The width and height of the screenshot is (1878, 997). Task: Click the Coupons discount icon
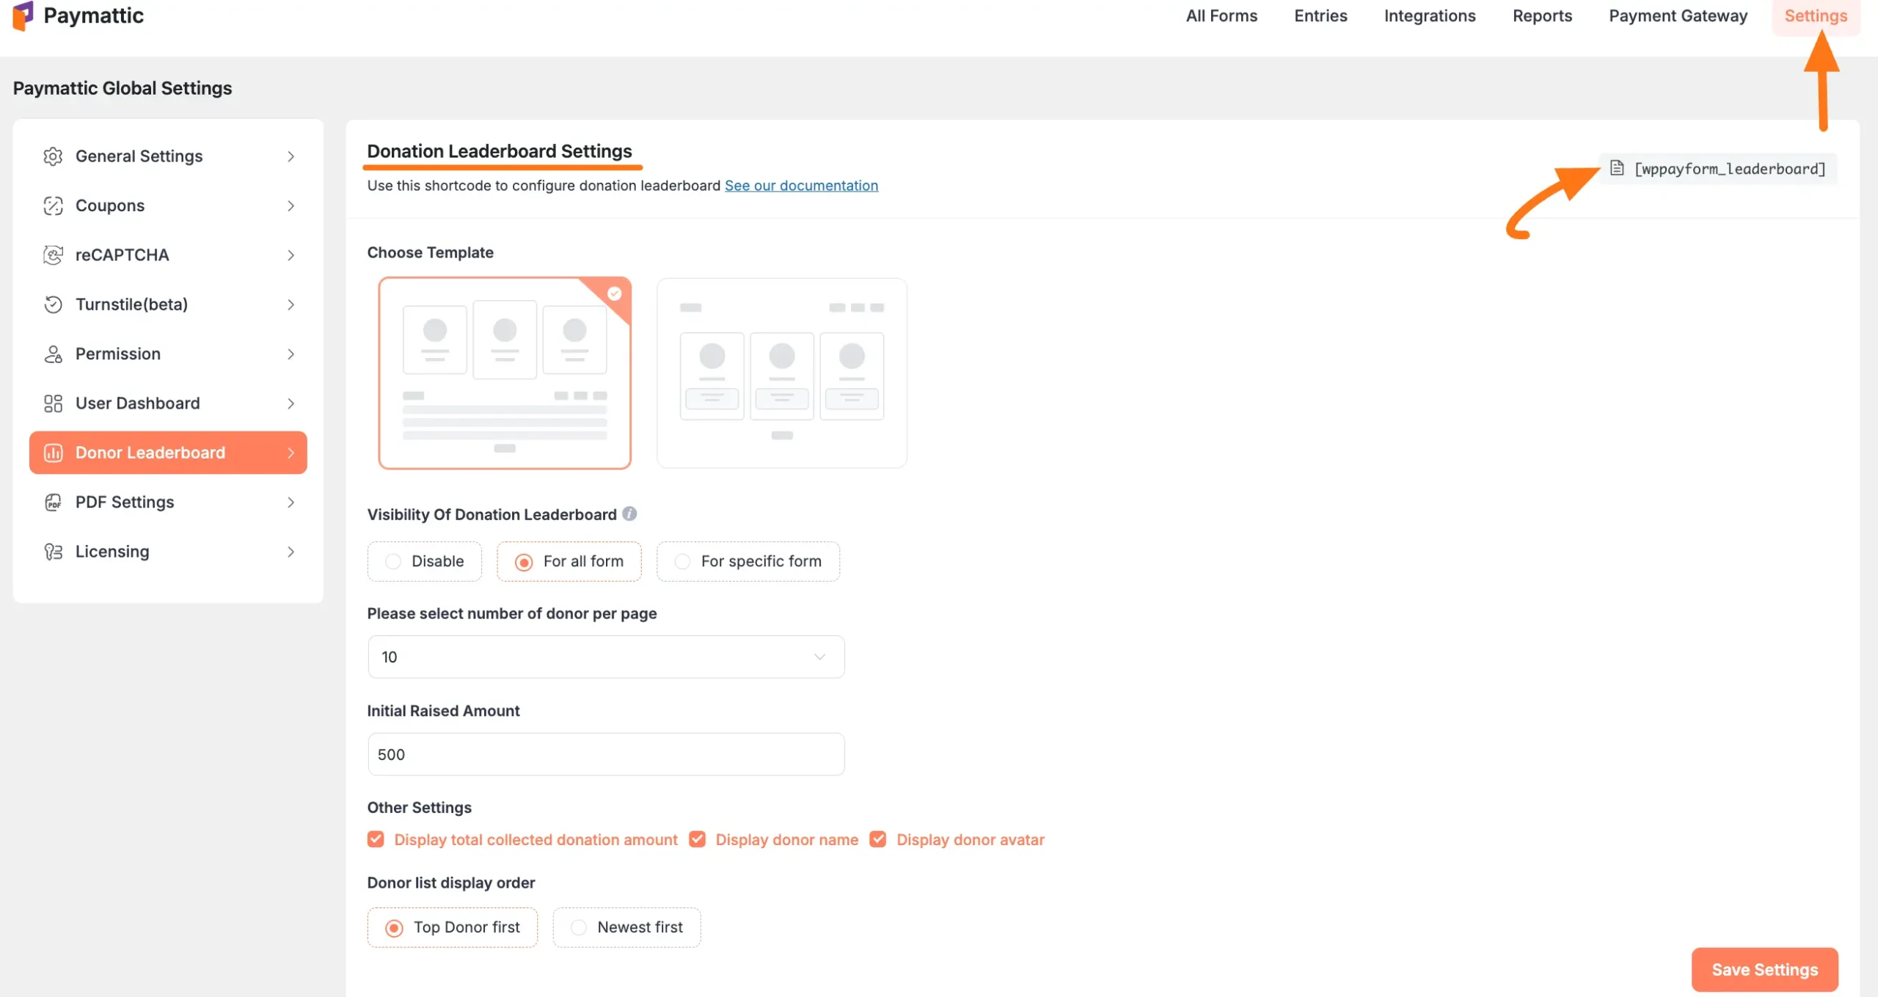point(53,205)
